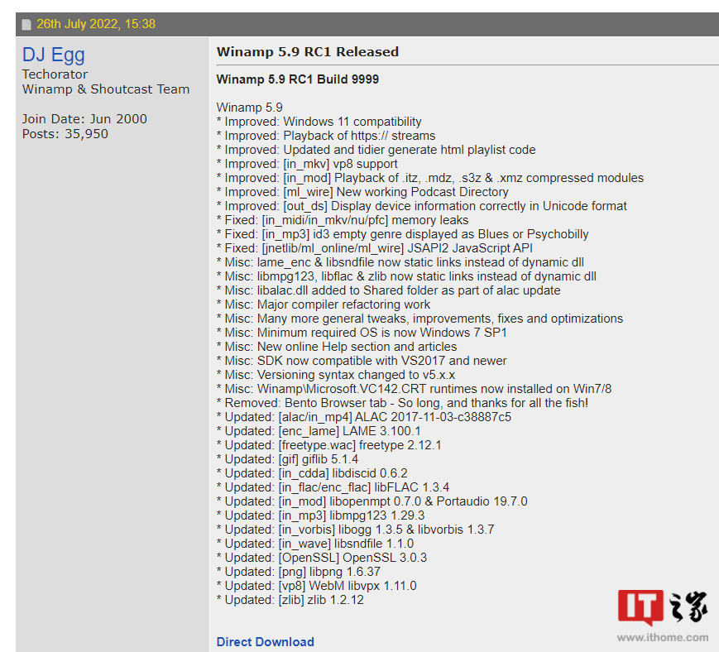Click the 'freetype 2.12.1' updated line

(x=328, y=445)
